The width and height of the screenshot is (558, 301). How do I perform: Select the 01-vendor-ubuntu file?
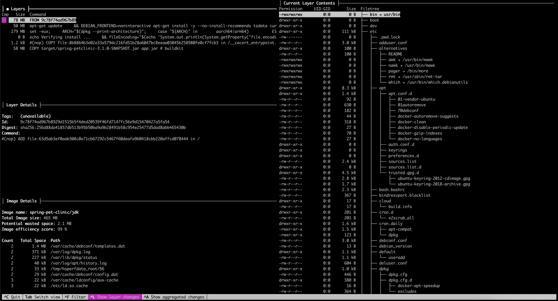coord(416,99)
